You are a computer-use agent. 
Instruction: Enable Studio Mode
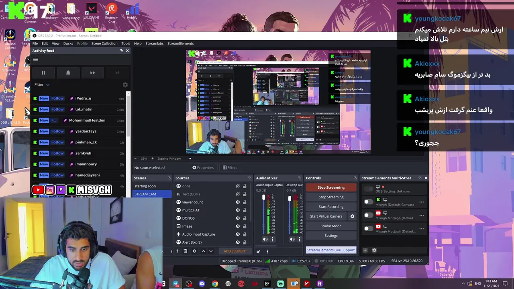(331, 226)
